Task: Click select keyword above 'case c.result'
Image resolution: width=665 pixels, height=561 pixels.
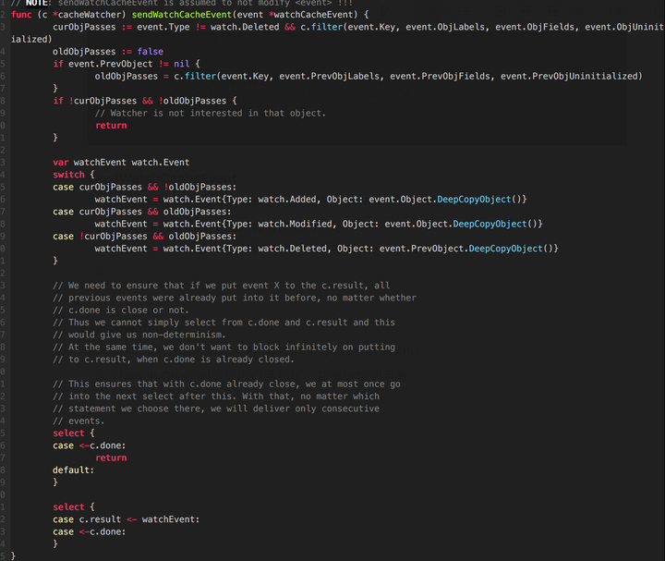Action: tap(68, 507)
